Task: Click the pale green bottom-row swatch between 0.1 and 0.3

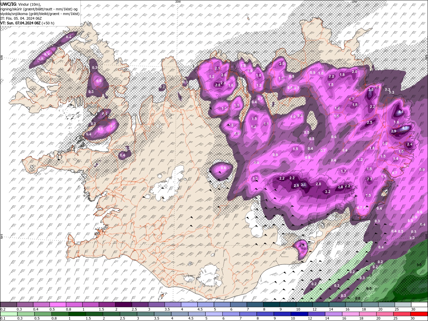Action: point(9,314)
